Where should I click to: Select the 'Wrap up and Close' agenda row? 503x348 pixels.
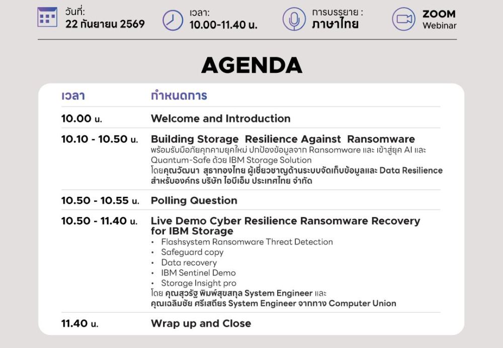[201, 323]
